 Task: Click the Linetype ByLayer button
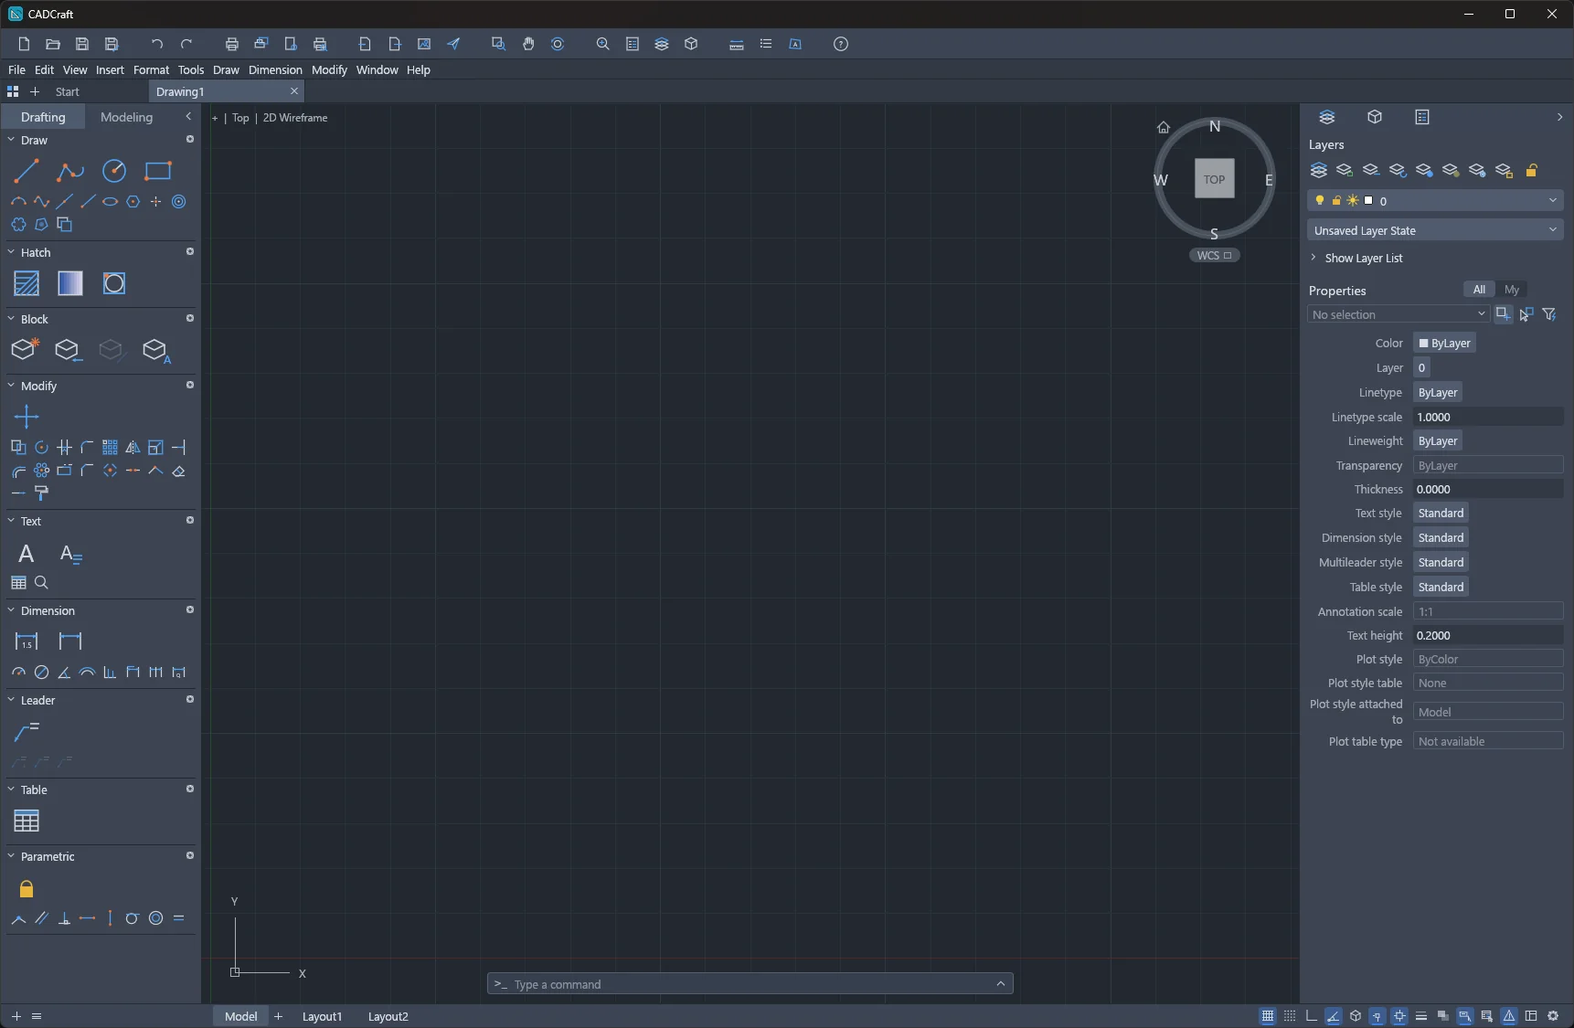click(x=1438, y=392)
